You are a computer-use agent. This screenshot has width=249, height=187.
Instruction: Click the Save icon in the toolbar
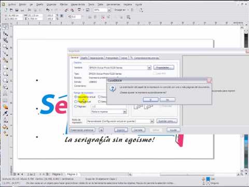tap(17, 10)
